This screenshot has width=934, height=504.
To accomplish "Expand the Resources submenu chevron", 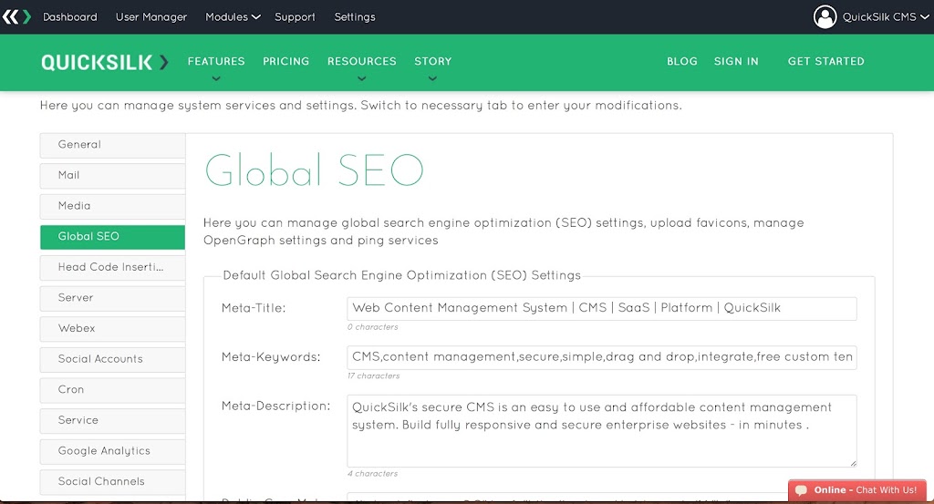I will [361, 78].
